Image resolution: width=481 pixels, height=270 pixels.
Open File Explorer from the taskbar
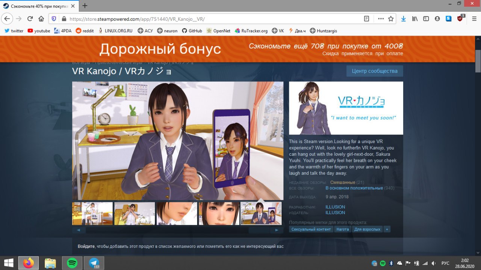[50, 263]
